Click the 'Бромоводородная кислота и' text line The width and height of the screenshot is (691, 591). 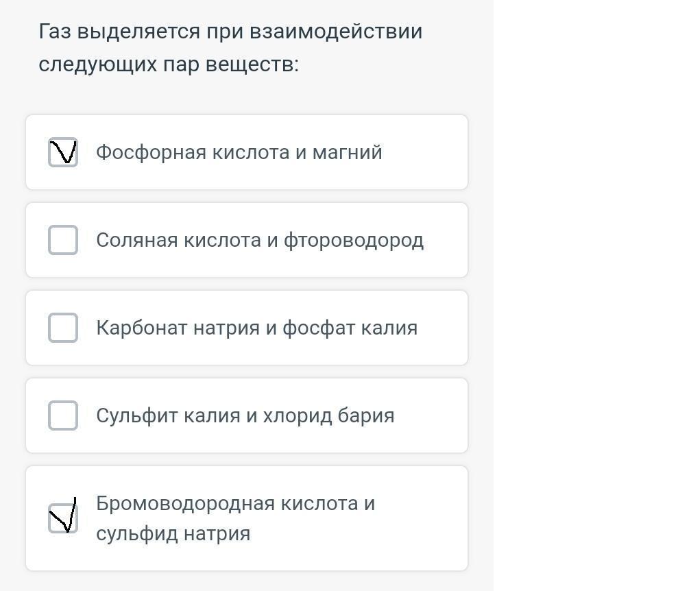235,503
